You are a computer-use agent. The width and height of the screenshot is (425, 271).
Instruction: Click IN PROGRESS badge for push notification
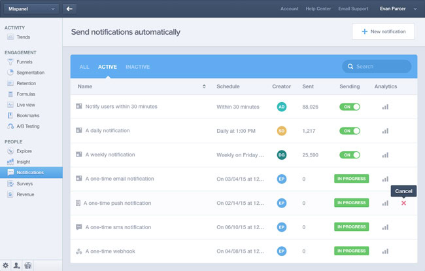[x=351, y=203]
